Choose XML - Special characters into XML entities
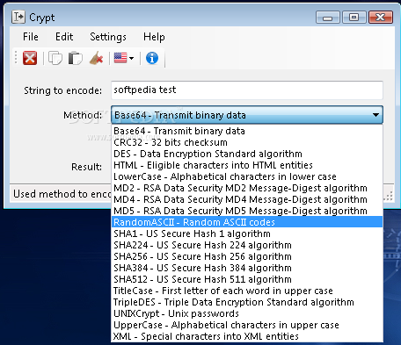Image resolution: width=401 pixels, height=345 pixels. pos(247,336)
